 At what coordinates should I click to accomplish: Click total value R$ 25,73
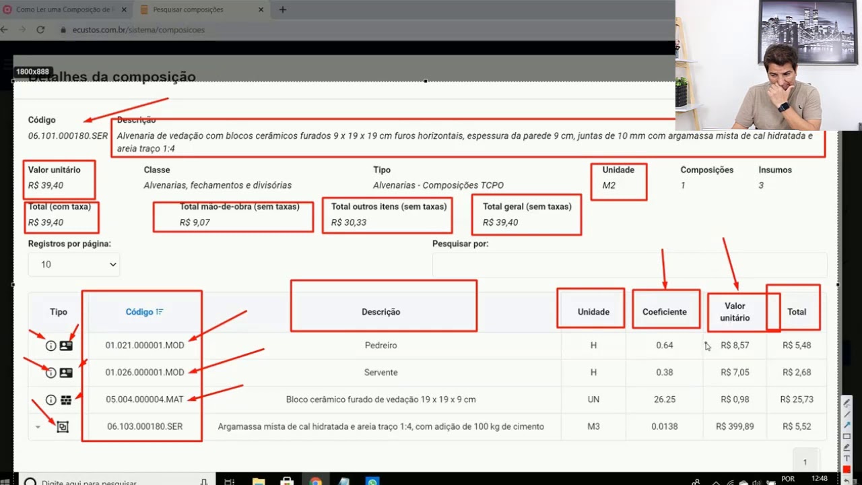click(797, 399)
